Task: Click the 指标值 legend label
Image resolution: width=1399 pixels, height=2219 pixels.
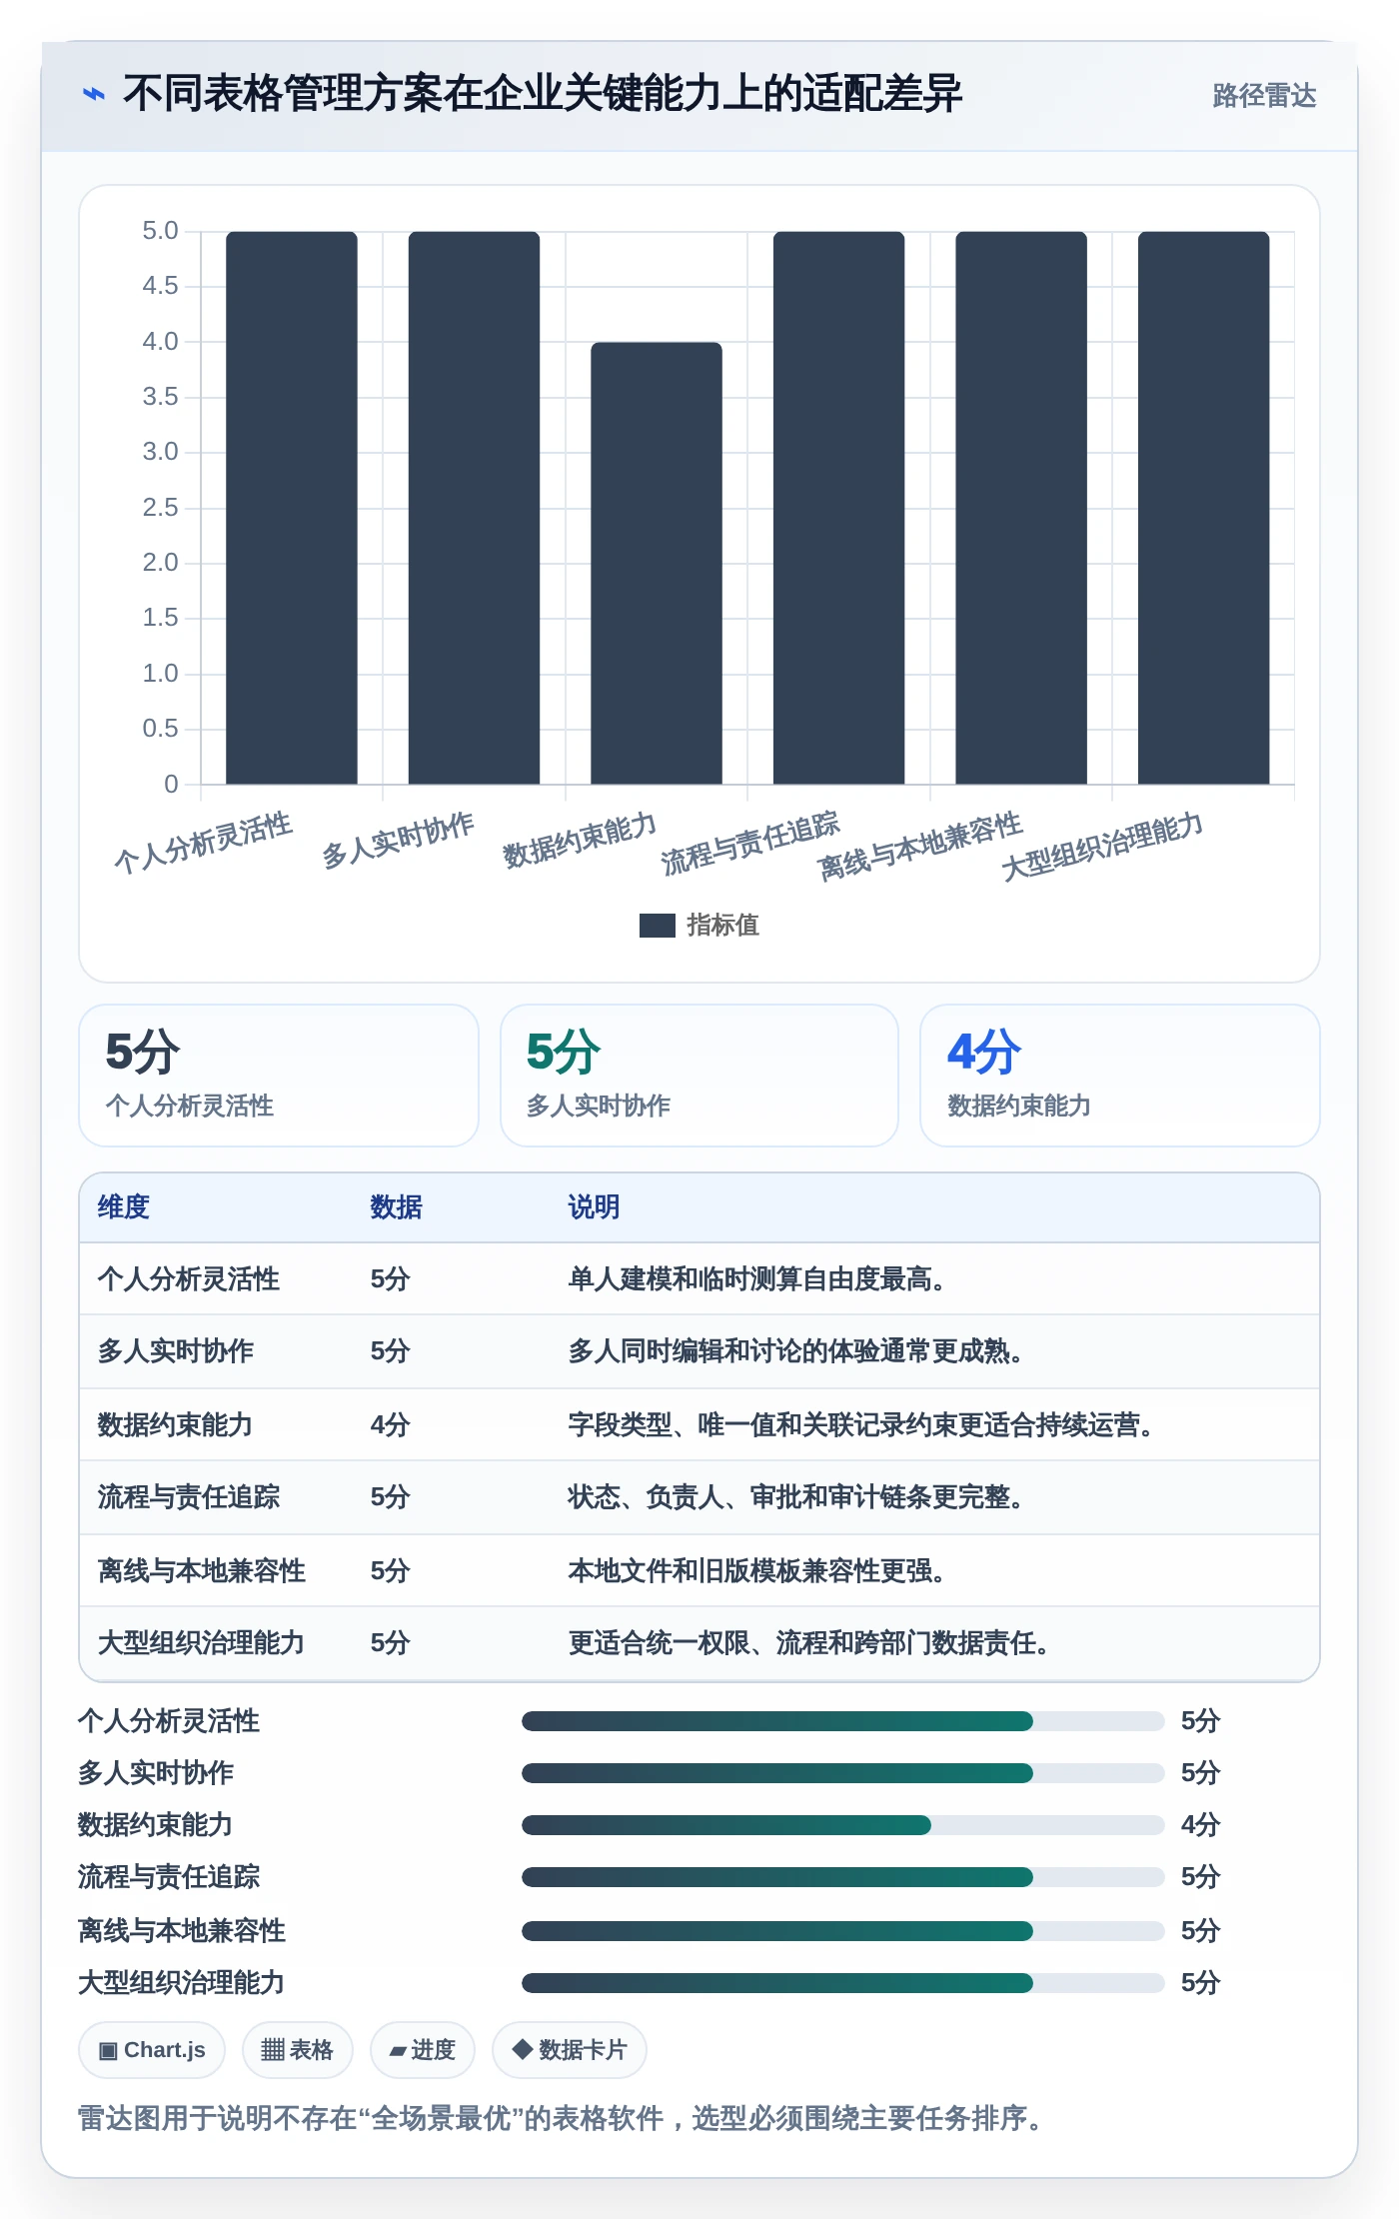Action: [x=722, y=926]
